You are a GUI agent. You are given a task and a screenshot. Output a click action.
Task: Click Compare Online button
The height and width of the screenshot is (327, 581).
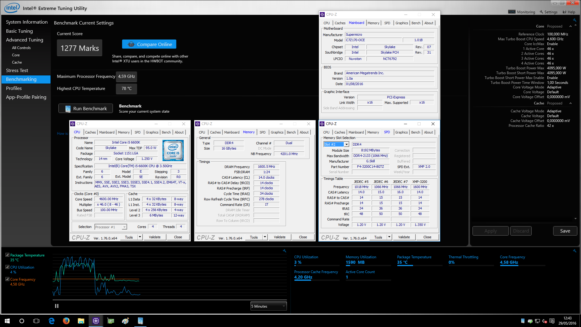coord(149,44)
